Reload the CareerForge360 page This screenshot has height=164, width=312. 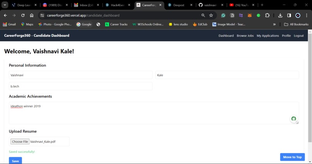pos(23,15)
